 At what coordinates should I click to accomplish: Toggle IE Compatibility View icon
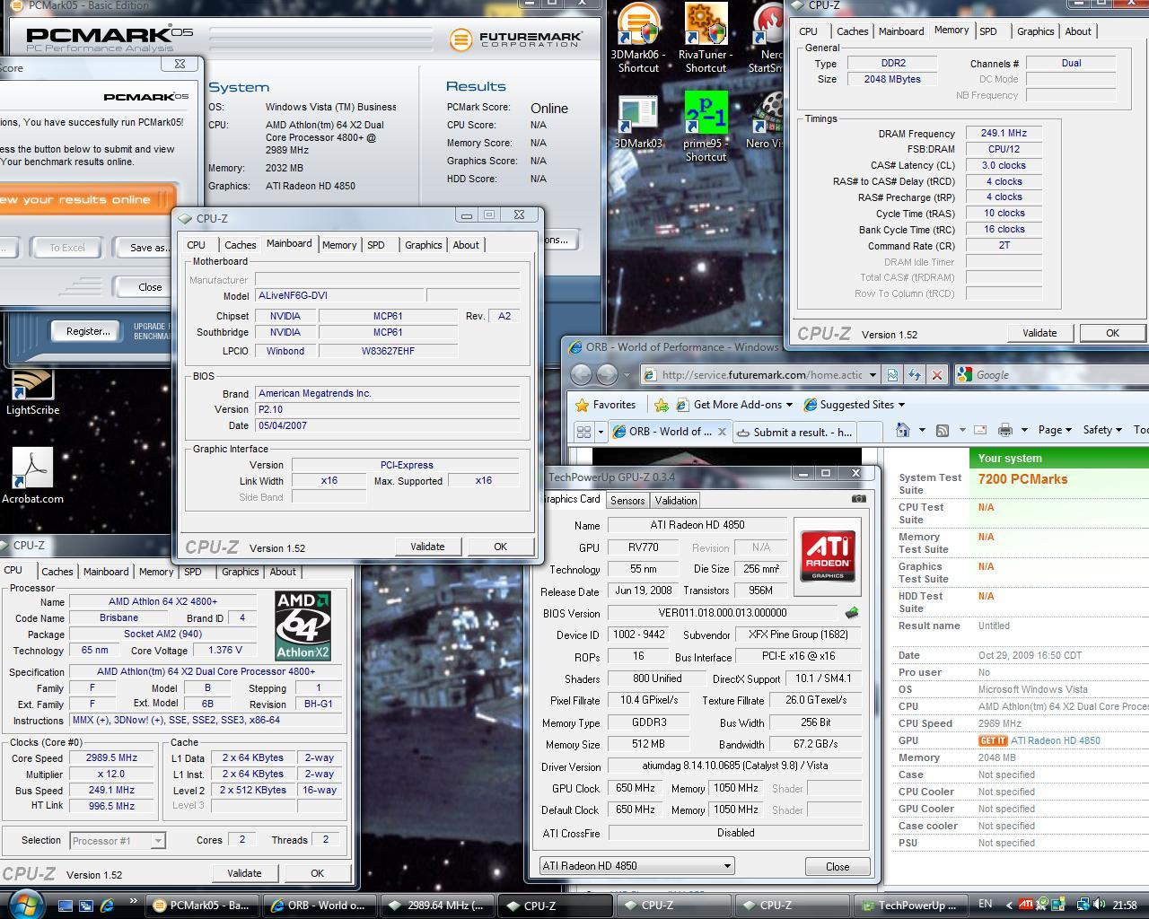[x=892, y=375]
